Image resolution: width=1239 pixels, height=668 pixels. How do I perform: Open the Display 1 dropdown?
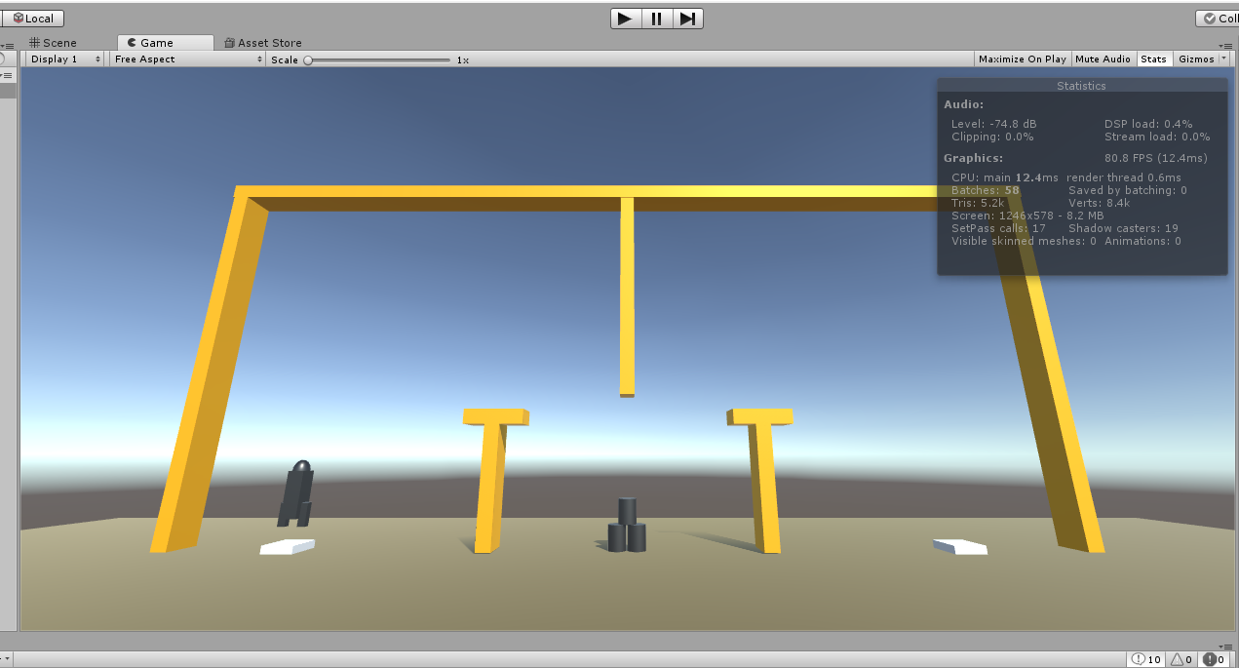(64, 59)
